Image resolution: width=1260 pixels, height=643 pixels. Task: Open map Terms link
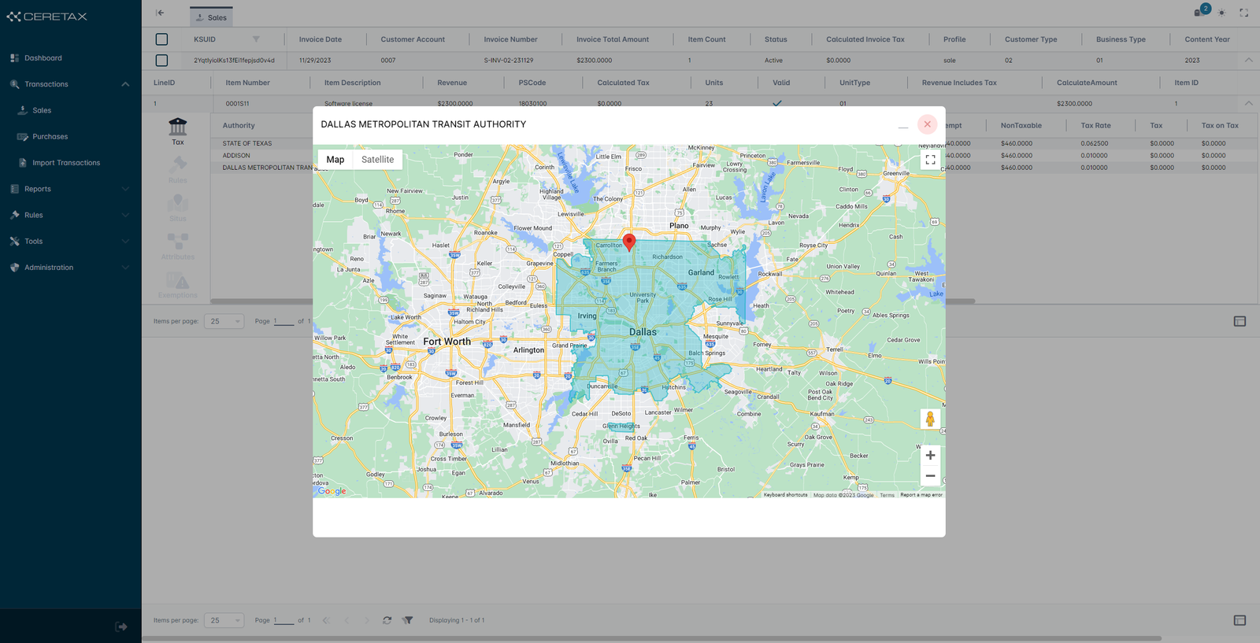click(887, 495)
